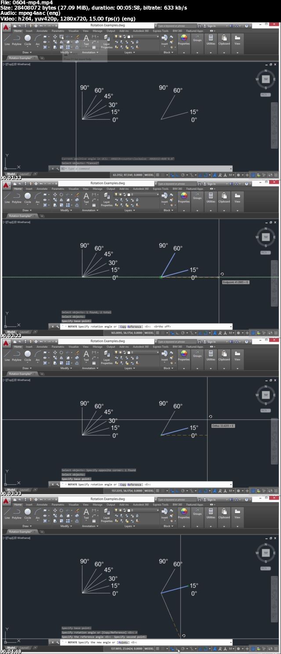This screenshot has height=654, width=281.
Task: Select the Circle tool in the 00:01:13 frame
Action: (x=28, y=39)
